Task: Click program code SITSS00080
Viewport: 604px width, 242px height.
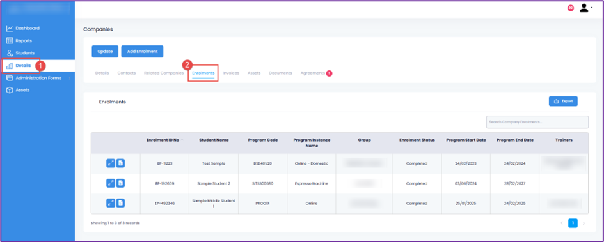Action: [263, 184]
